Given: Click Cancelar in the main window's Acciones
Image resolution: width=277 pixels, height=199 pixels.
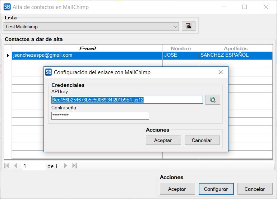Looking at the screenshot, I should (254, 189).
